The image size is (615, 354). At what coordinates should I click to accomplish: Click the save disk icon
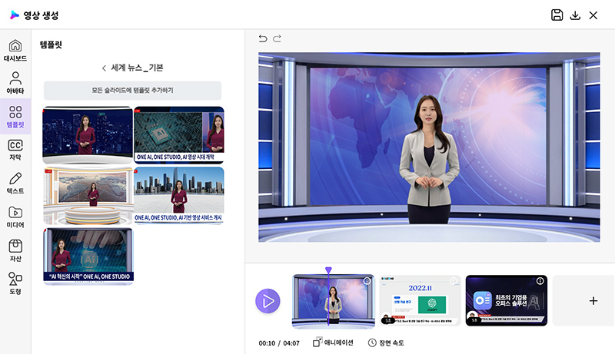click(x=557, y=15)
